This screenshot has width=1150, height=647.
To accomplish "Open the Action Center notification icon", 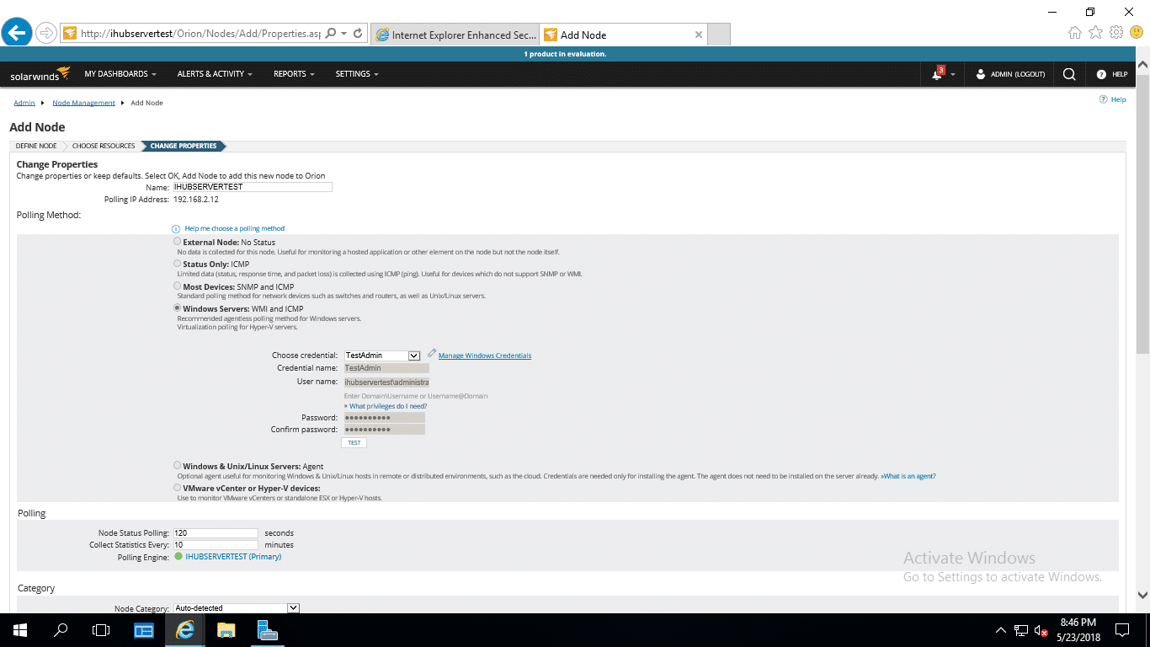I will click(x=1122, y=630).
